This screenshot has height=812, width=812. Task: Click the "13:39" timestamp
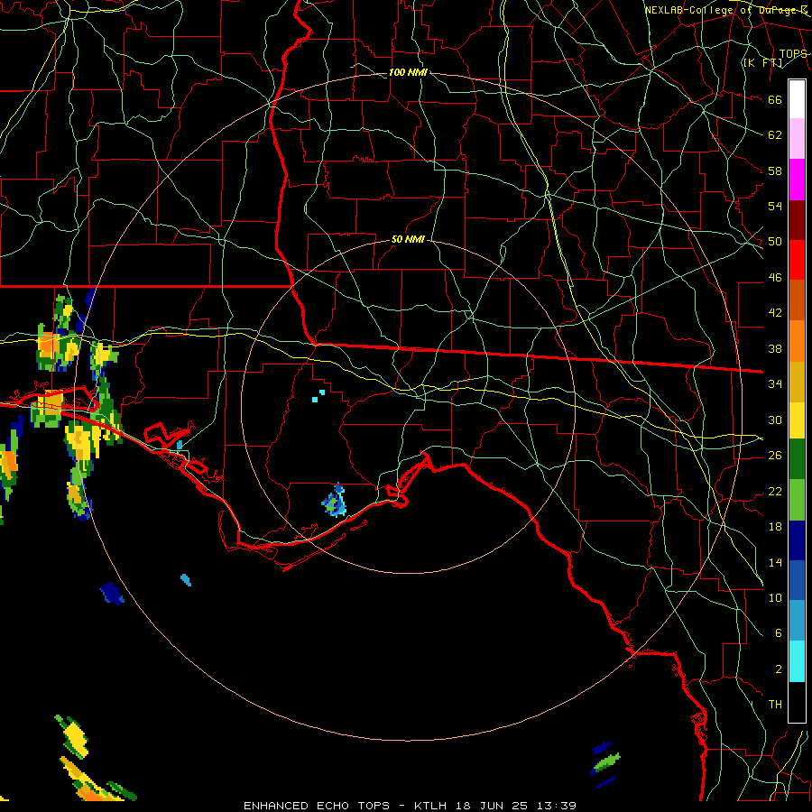(556, 806)
